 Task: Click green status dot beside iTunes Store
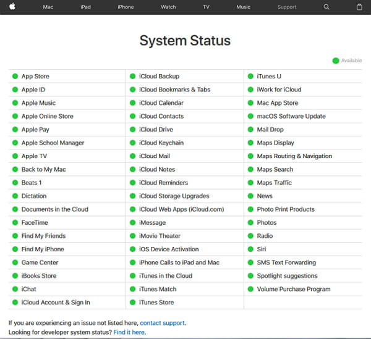point(133,303)
